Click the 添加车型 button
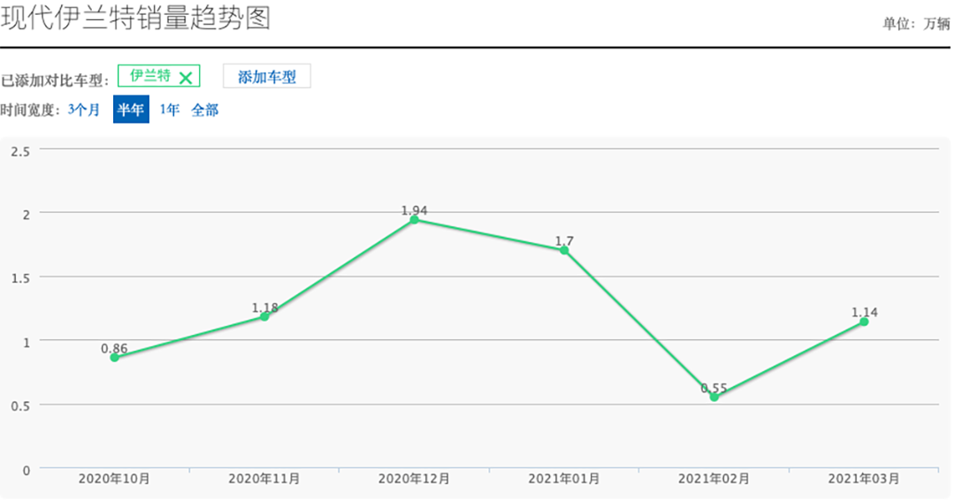 267,77
